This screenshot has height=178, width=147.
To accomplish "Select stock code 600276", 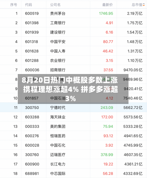I will coord(32,136).
